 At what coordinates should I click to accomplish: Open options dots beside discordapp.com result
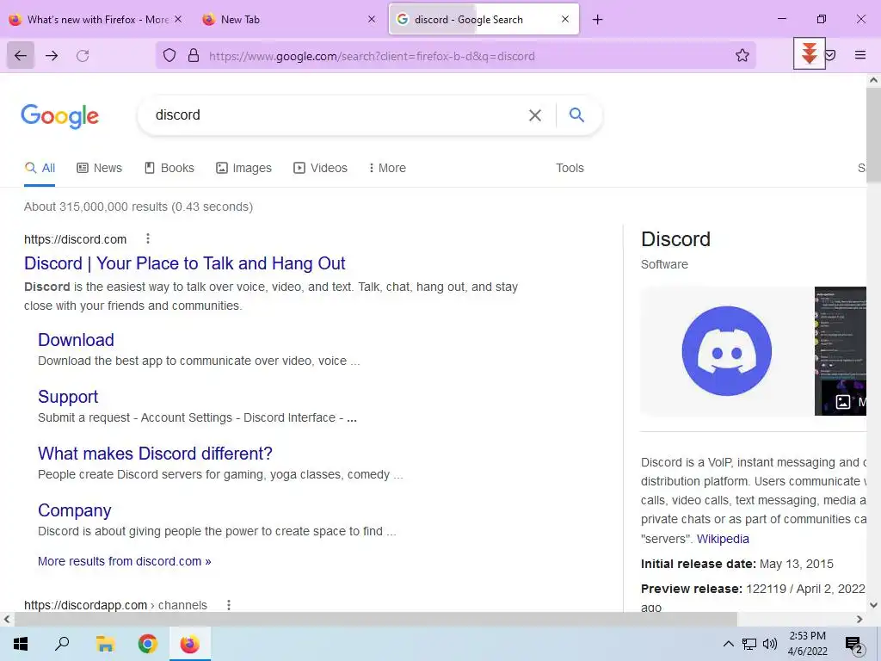229,605
